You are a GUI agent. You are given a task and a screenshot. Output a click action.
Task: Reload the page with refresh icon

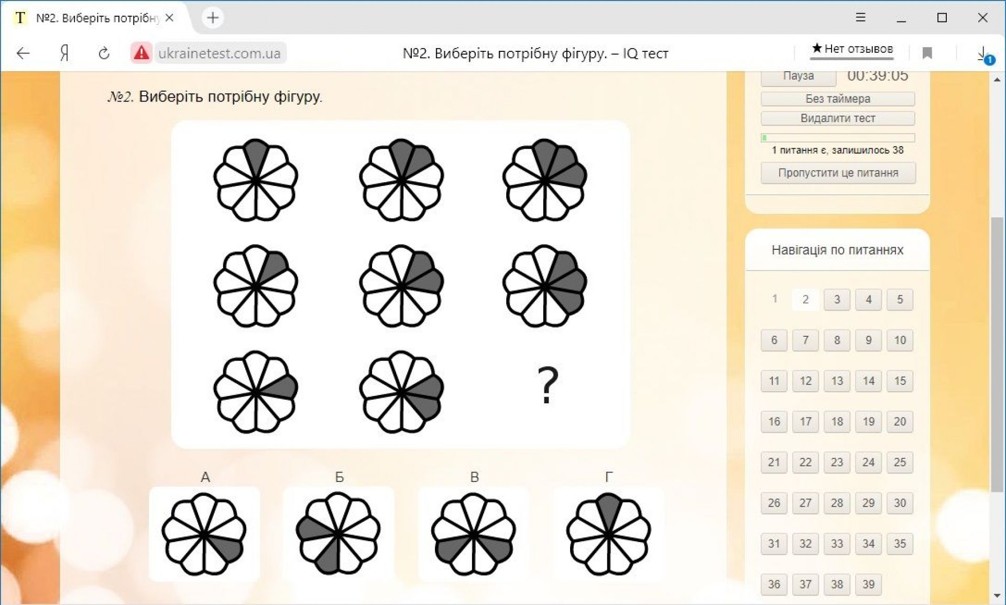[x=104, y=53]
